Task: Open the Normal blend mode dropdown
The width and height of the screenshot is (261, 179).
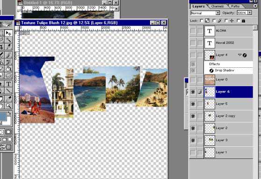Action: click(x=217, y=13)
